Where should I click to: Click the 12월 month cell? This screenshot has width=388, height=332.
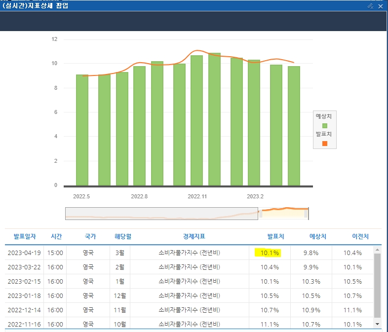(120, 296)
